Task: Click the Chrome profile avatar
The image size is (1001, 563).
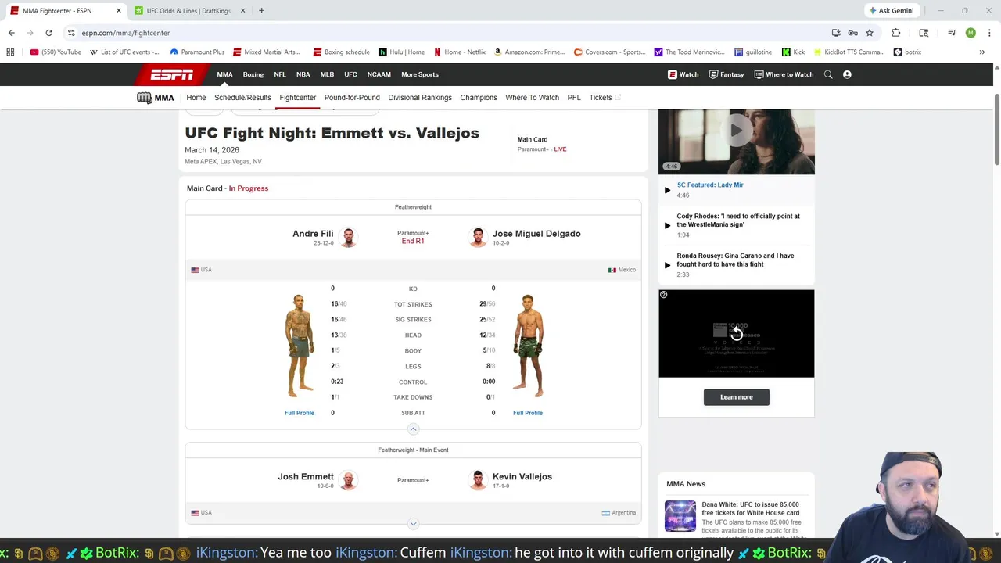Action: pos(971,33)
